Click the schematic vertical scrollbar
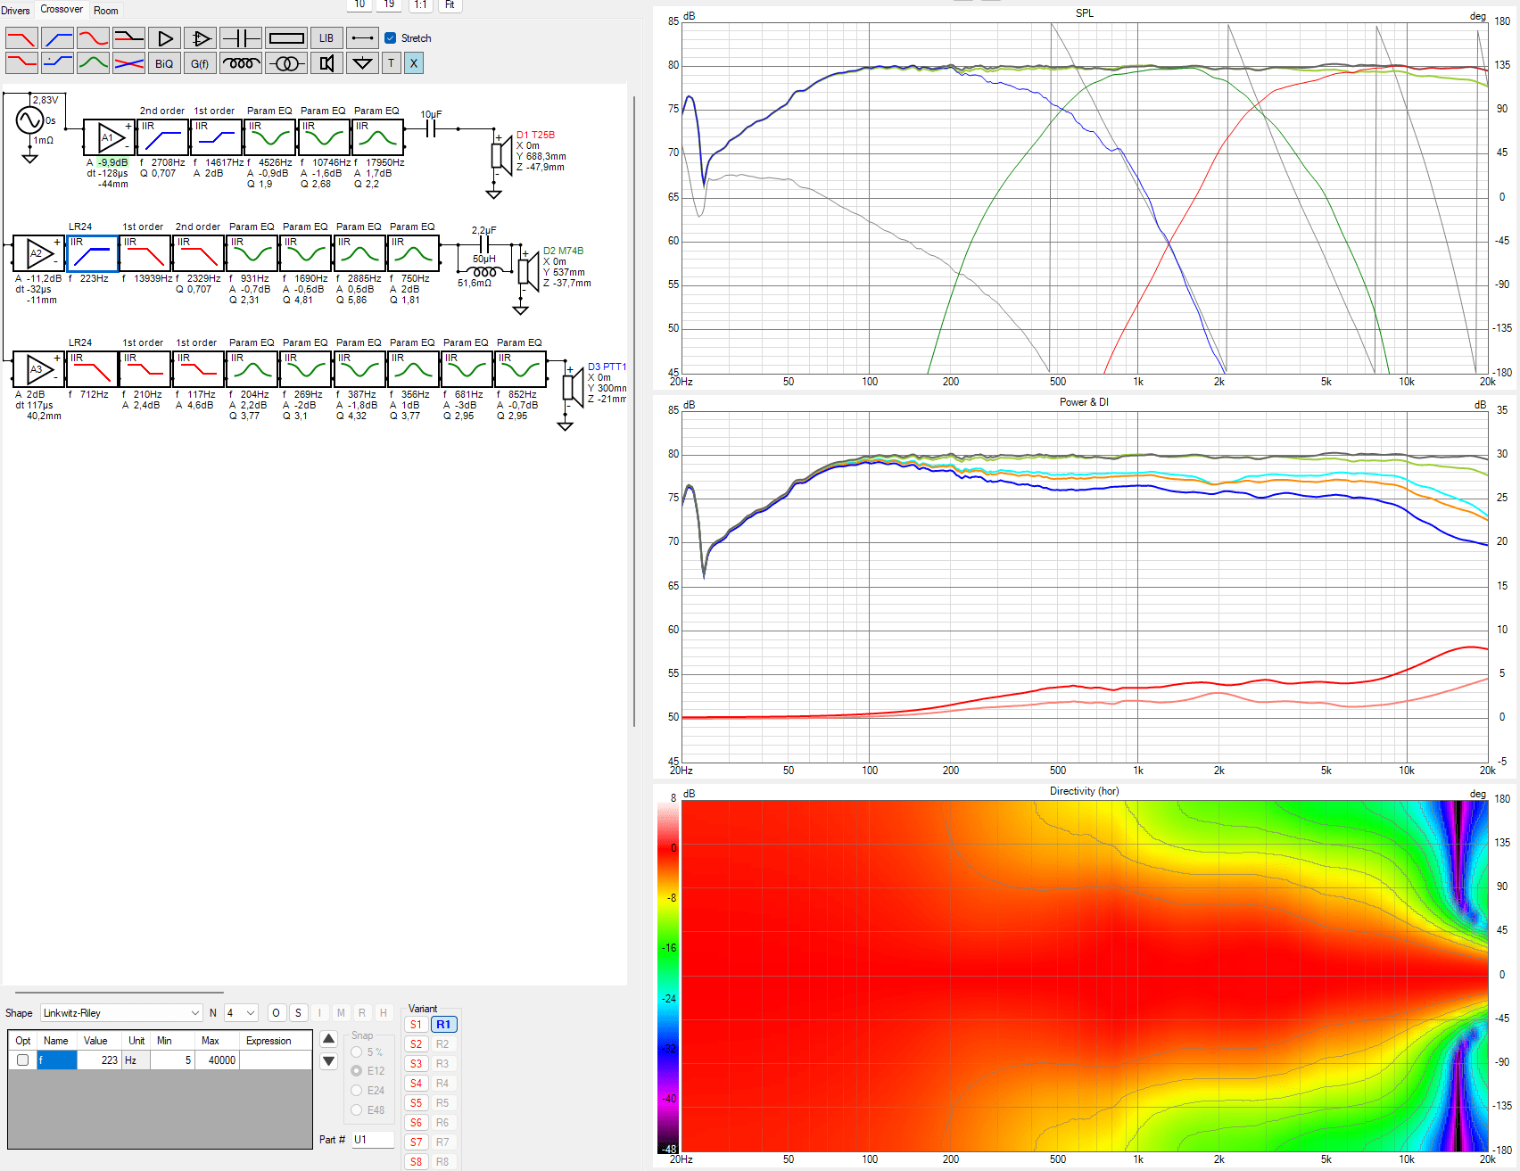The width and height of the screenshot is (1520, 1171). pyautogui.click(x=633, y=410)
